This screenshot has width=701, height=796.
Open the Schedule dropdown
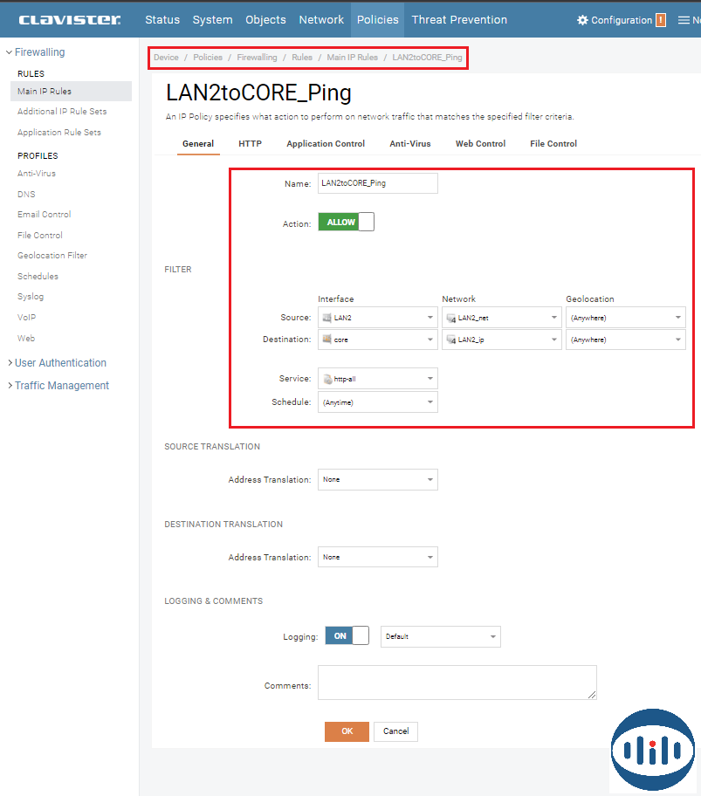point(377,402)
